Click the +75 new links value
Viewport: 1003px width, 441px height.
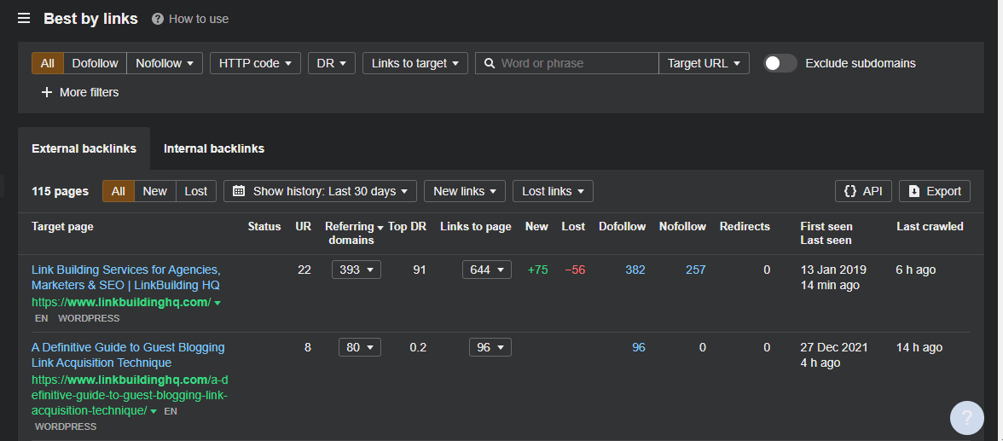pyautogui.click(x=537, y=270)
